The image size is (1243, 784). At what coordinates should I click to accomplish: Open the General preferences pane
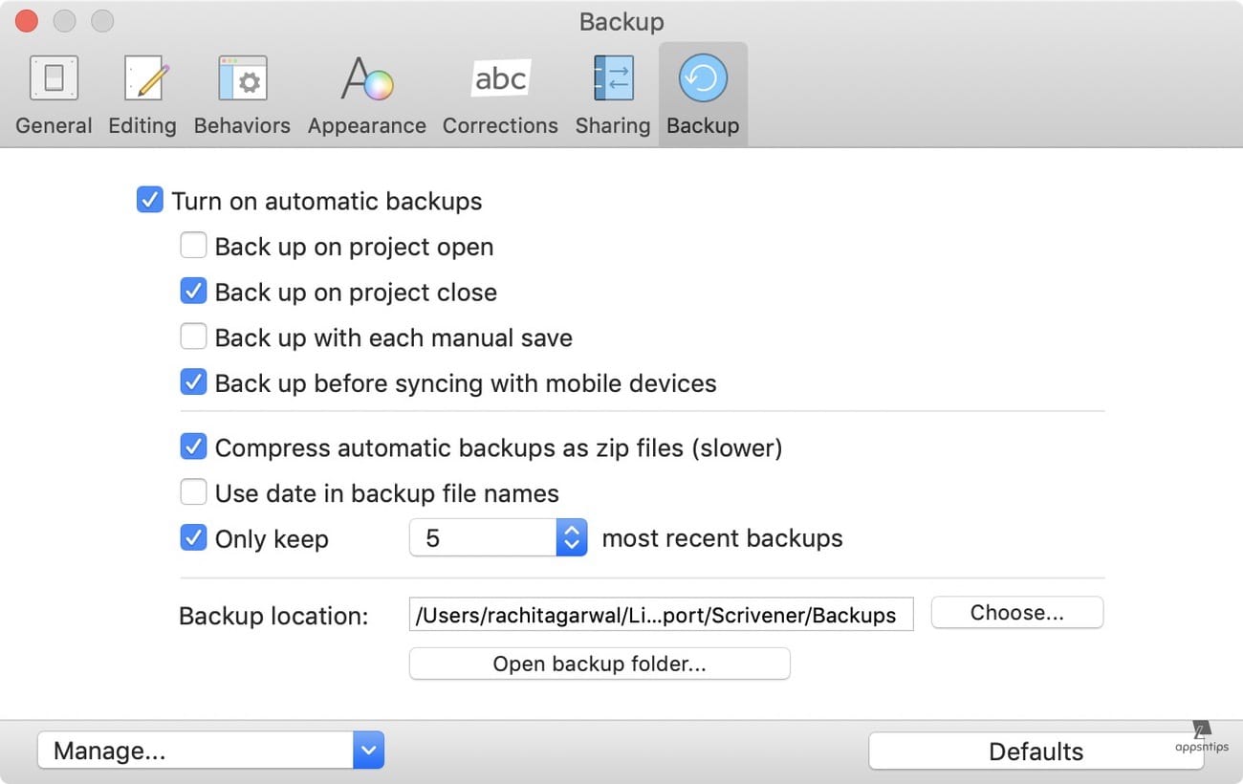pos(54,78)
